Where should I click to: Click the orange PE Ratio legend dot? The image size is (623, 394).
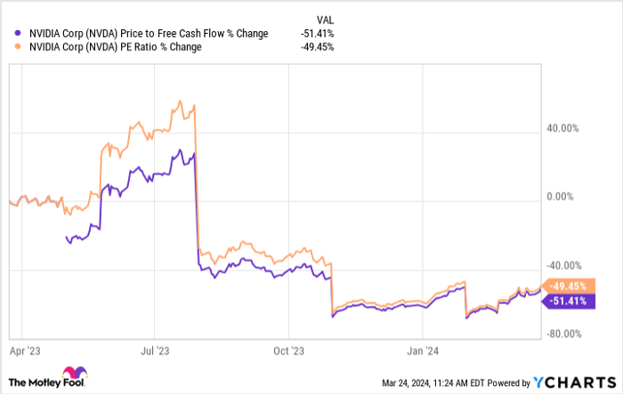pos(20,47)
